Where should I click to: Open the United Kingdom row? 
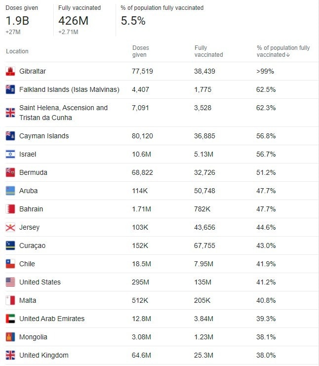click(161, 355)
